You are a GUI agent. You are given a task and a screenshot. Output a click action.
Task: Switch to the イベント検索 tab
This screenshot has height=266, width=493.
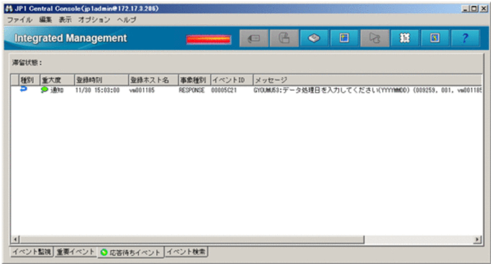pyautogui.click(x=186, y=252)
